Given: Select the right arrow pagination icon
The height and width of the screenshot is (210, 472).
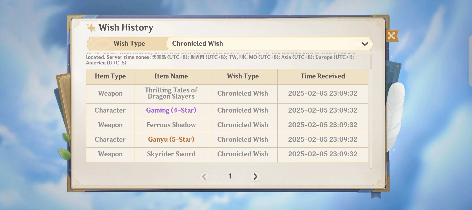Looking at the screenshot, I should click(x=255, y=176).
